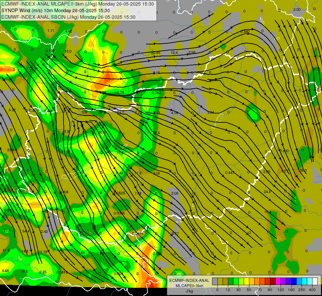Click the legend scale label 120
The image size is (322, 296).
point(281,290)
